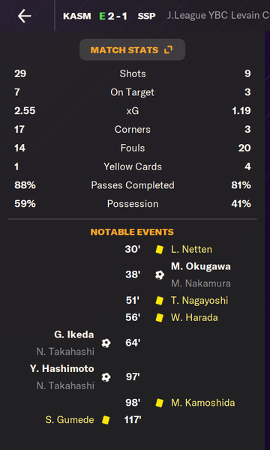Select the KASM team name in header
The width and height of the screenshot is (270, 450).
(77, 16)
